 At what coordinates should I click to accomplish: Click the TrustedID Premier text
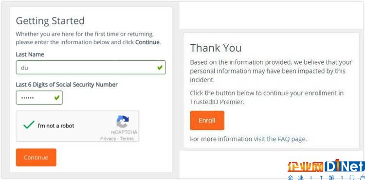click(x=217, y=102)
